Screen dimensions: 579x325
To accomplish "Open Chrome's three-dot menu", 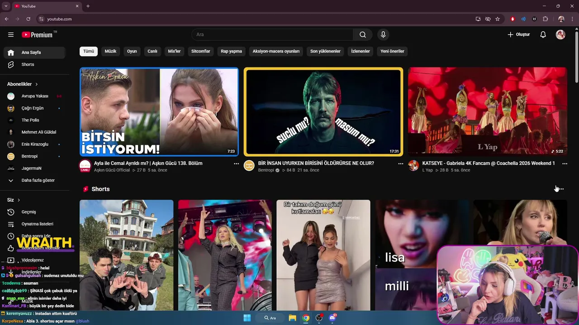I will [572, 19].
